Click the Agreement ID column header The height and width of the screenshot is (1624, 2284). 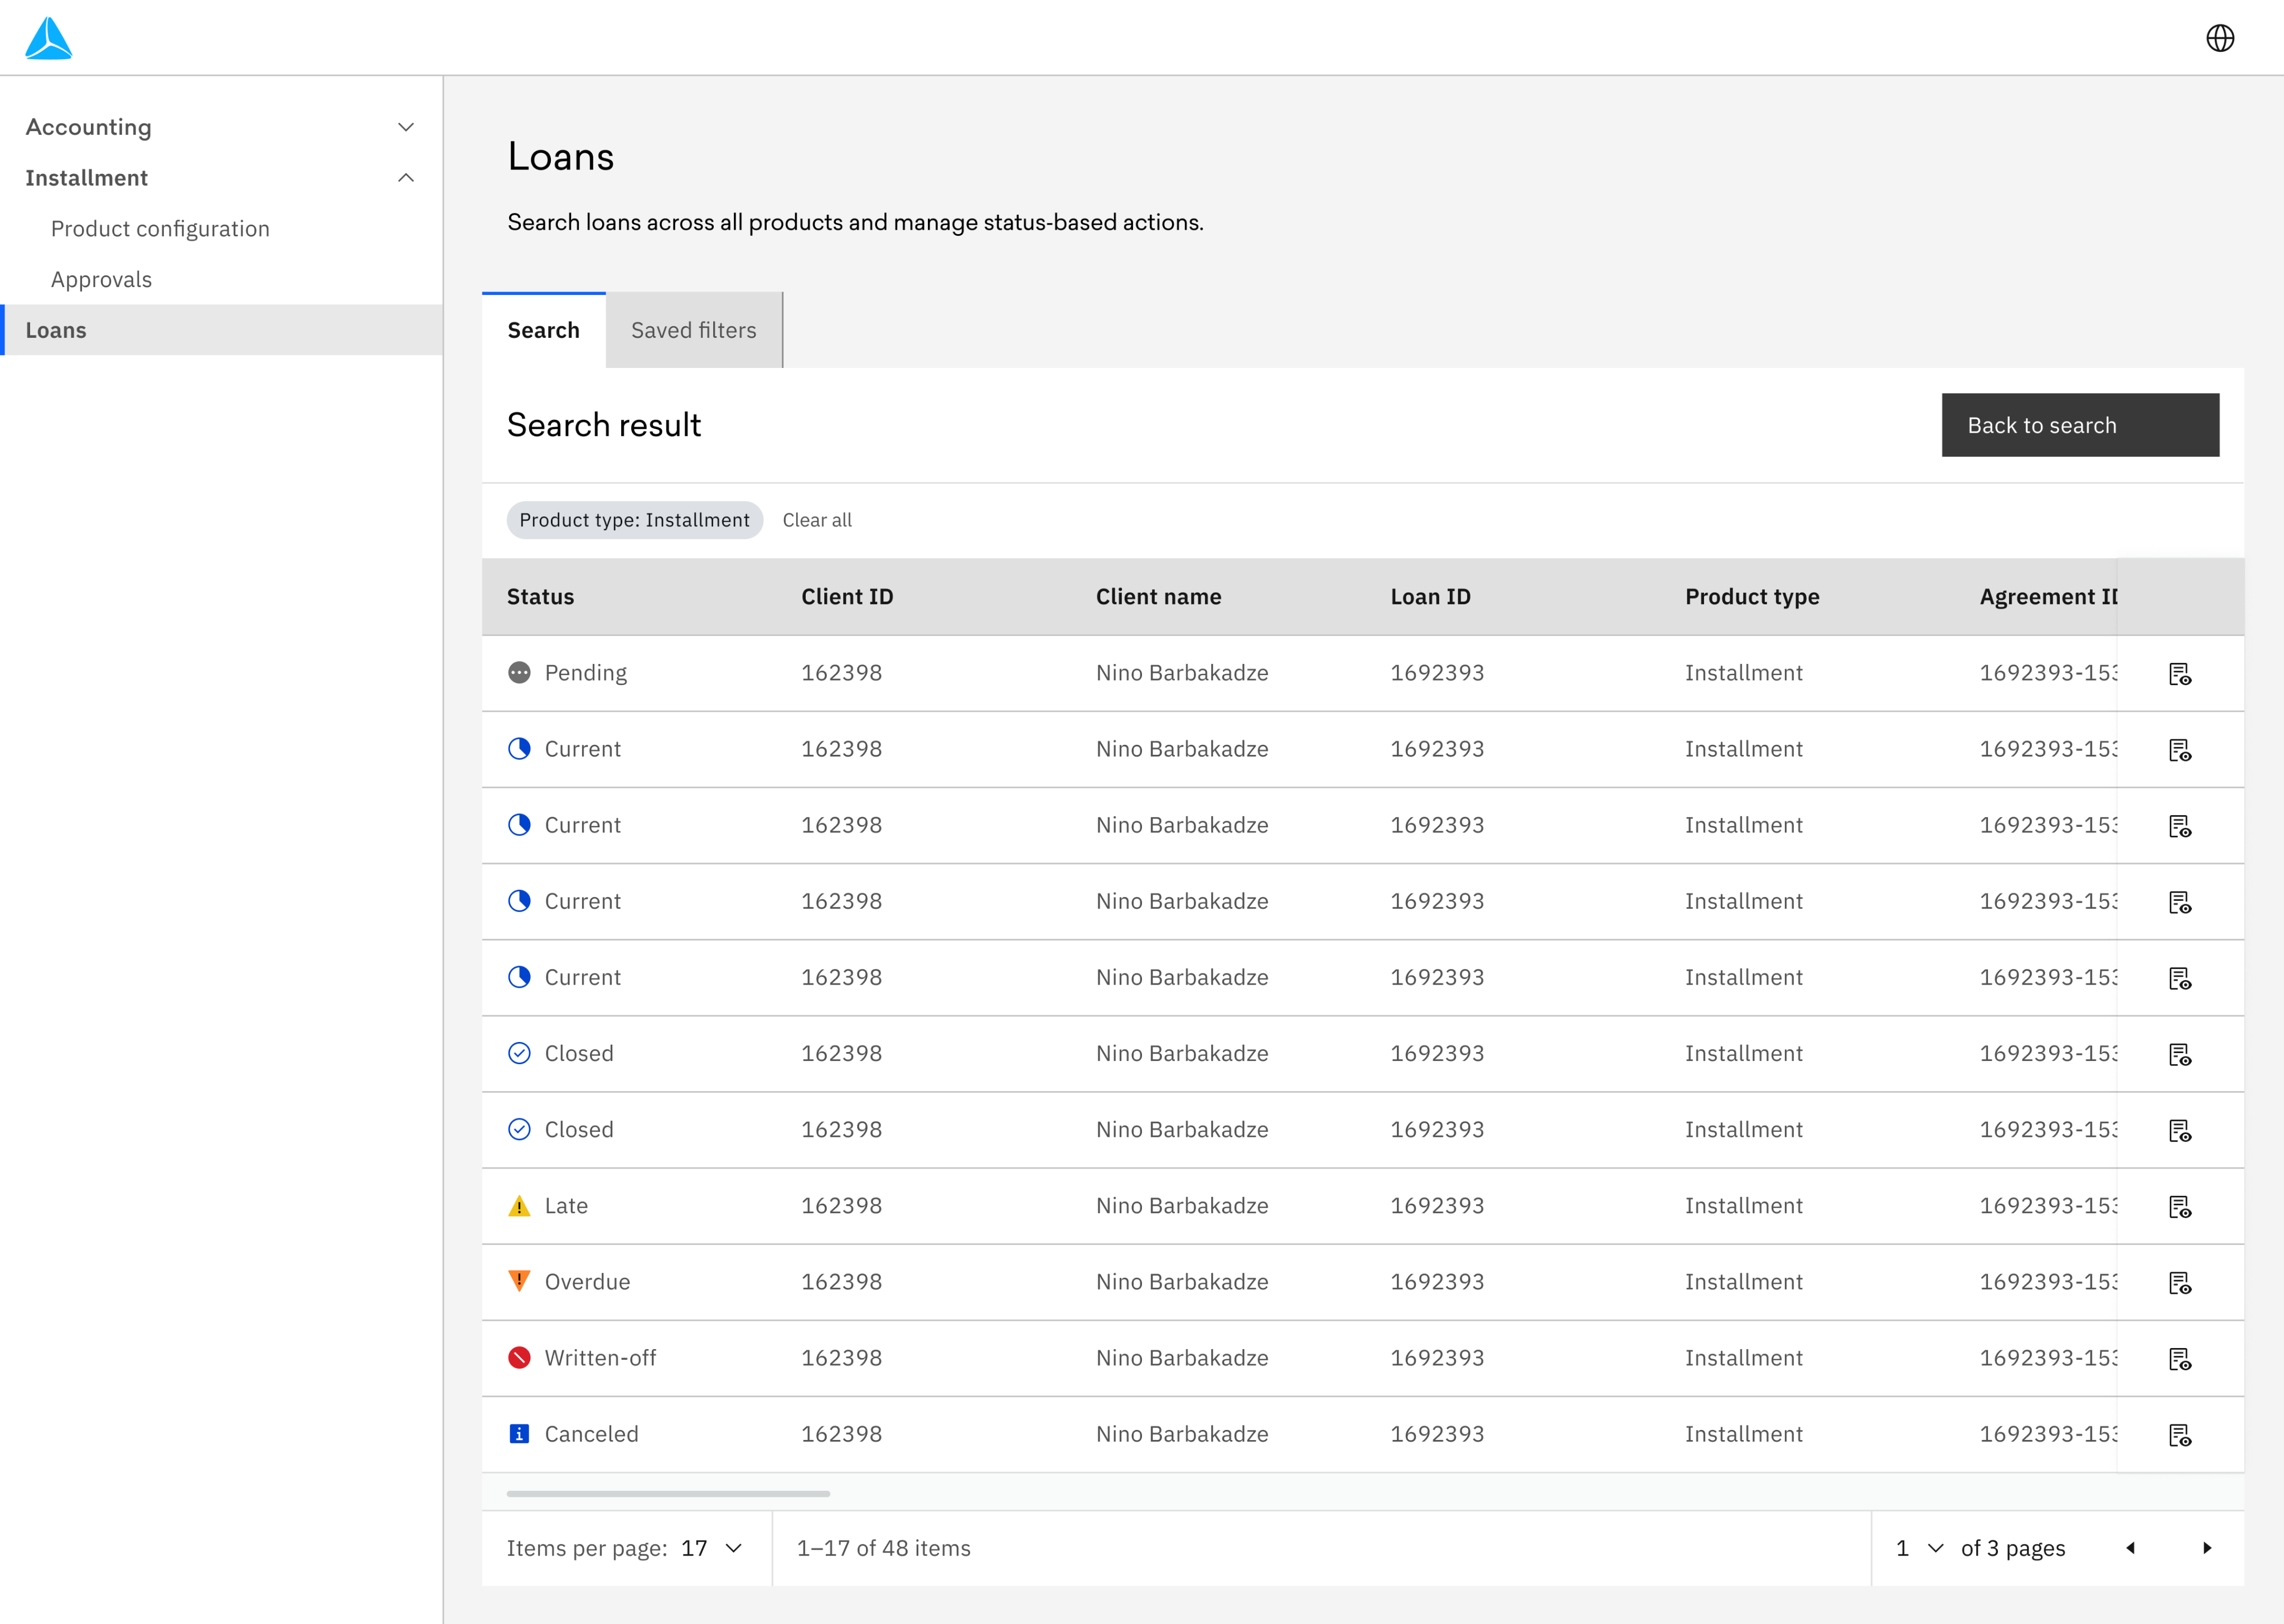[2048, 597]
